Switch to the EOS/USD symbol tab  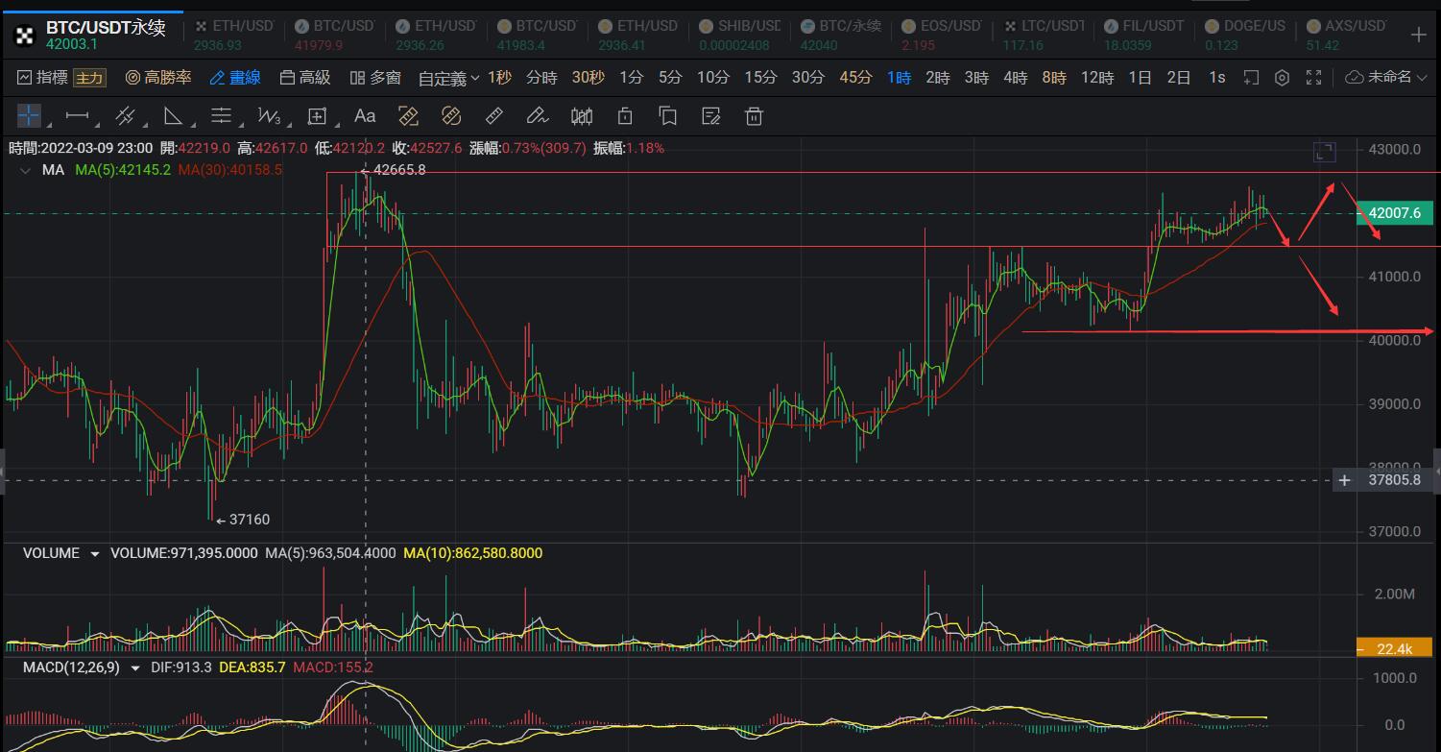click(x=942, y=35)
